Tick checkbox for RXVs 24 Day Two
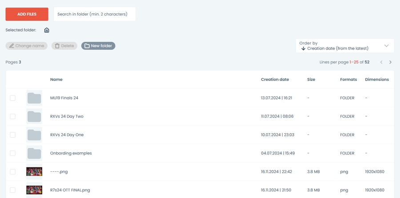The width and height of the screenshot is (400, 198). coord(12,116)
